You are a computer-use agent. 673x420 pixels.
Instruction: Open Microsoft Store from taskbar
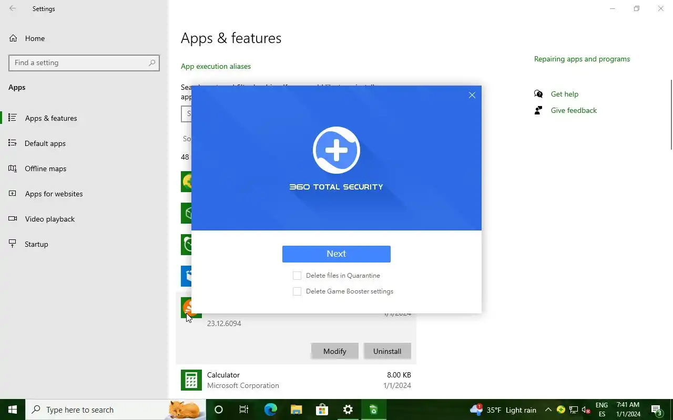[x=322, y=409]
